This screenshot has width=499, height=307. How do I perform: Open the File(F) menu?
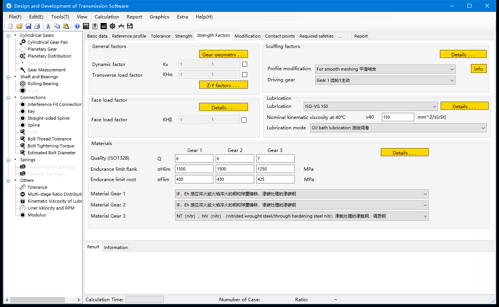(x=15, y=17)
